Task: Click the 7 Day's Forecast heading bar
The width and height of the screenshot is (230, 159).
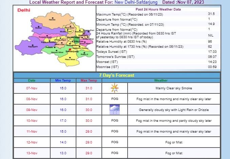Action: point(116,75)
